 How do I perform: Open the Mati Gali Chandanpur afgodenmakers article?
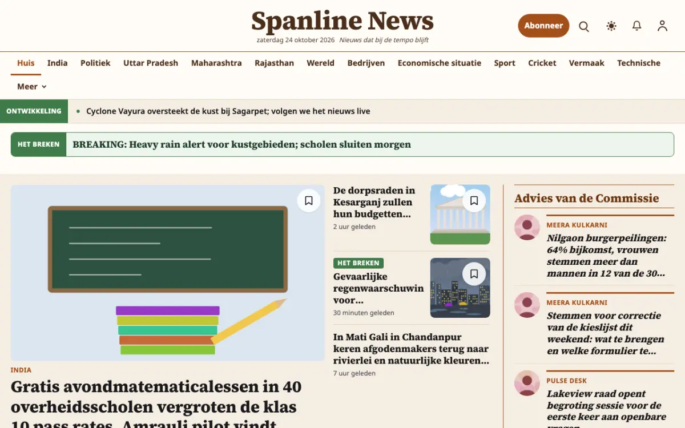pyautogui.click(x=411, y=349)
